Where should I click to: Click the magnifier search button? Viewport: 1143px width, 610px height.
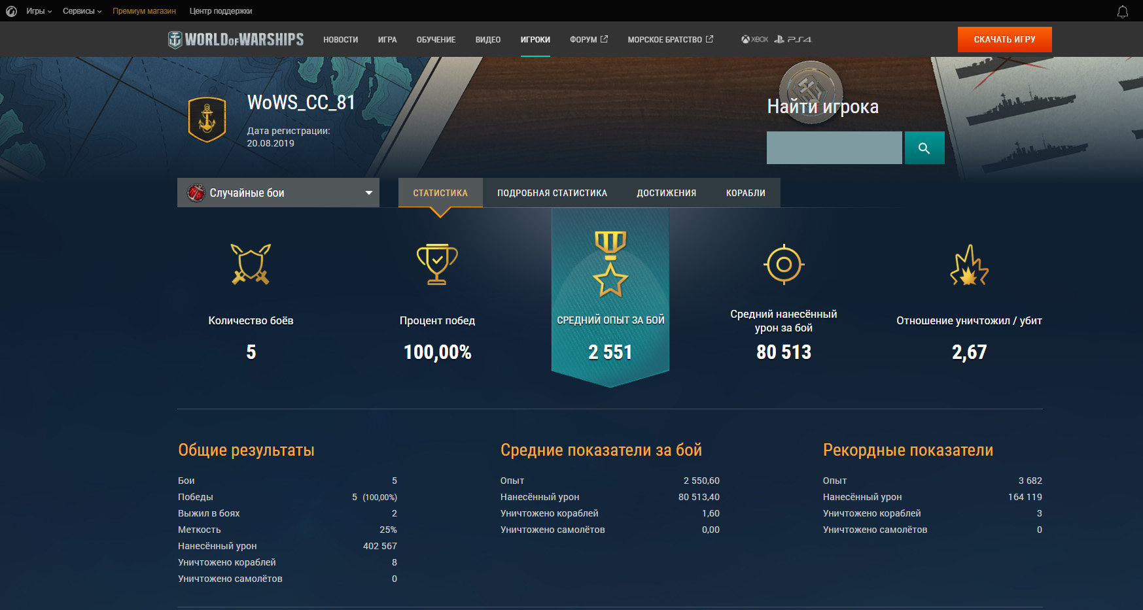(924, 148)
